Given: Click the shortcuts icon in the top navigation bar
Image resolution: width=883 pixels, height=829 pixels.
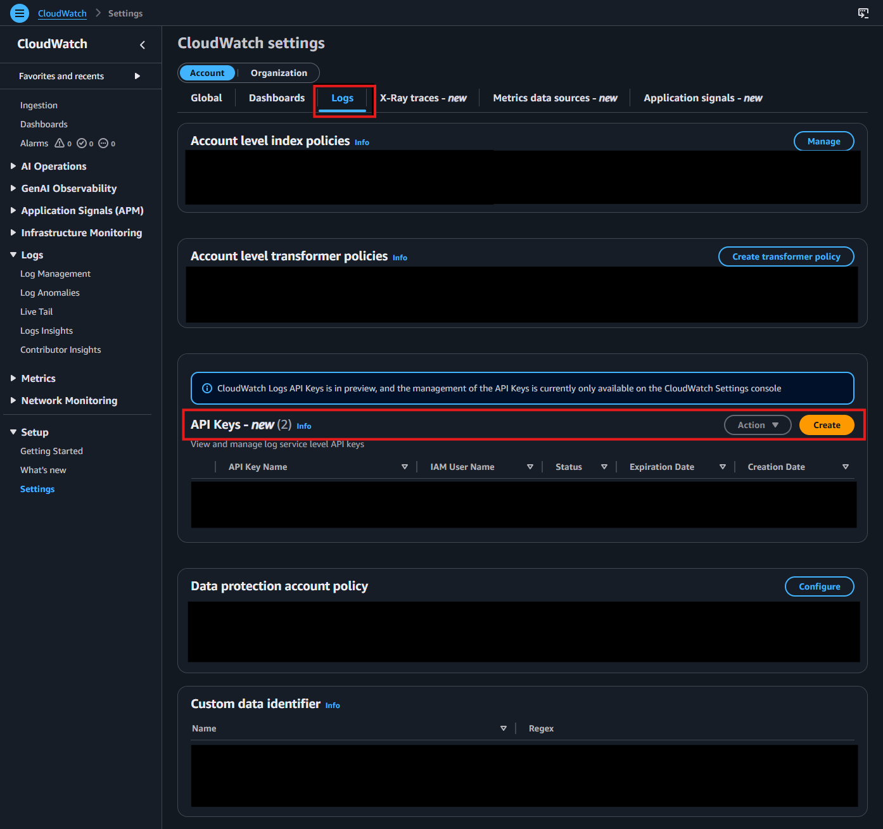Looking at the screenshot, I should (x=863, y=13).
